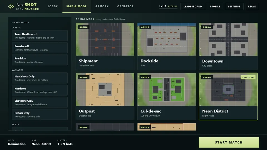
Task: Click the room code NS75408
Action: (32, 9)
